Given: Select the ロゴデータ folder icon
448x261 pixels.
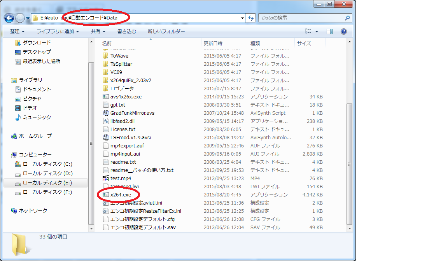Looking at the screenshot, I should coord(106,88).
